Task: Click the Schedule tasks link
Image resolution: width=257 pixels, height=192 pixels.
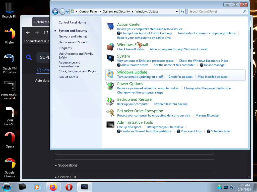Action: pos(221,131)
